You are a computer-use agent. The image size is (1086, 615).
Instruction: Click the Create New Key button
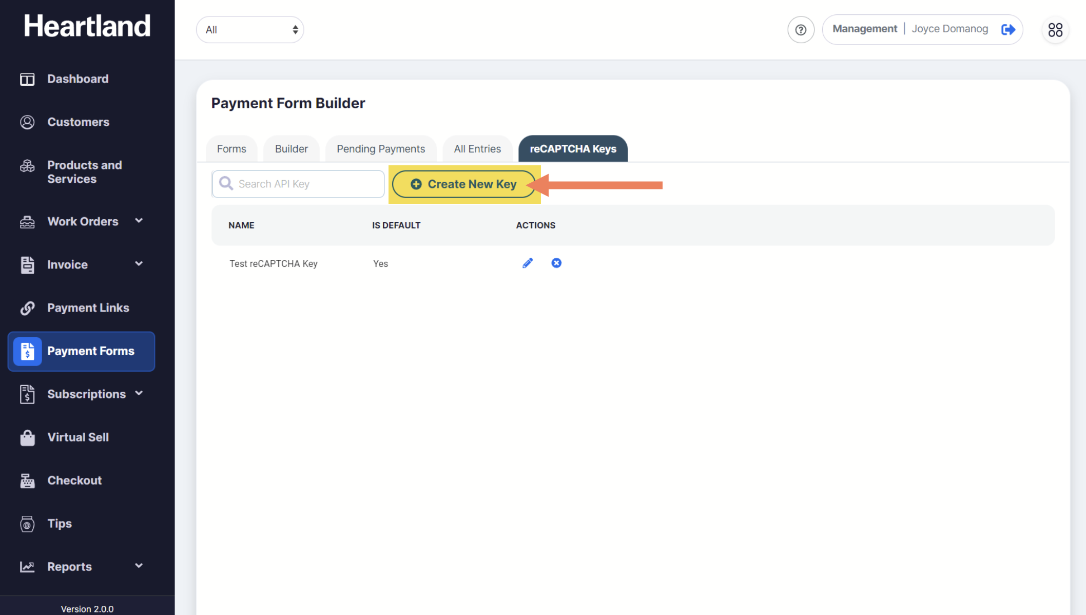click(x=463, y=184)
